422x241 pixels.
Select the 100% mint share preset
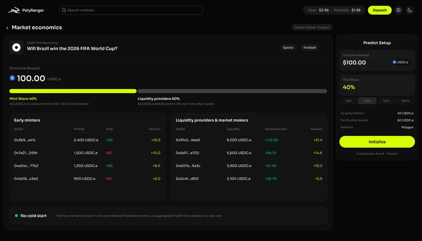pos(405,101)
